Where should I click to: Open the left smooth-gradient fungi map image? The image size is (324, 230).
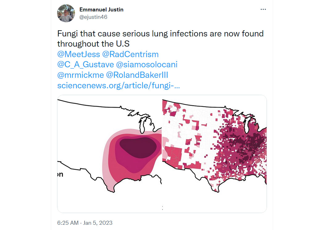pyautogui.click(x=110, y=154)
